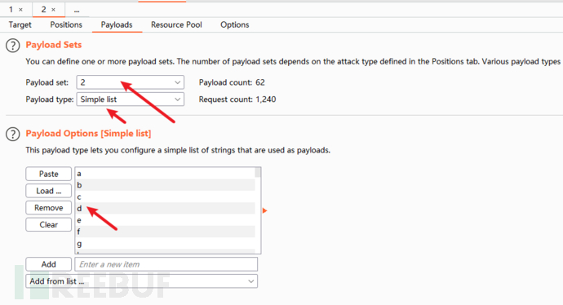Open the Resource Pool tab
Image resolution: width=563 pixels, height=305 pixels.
pyautogui.click(x=176, y=24)
